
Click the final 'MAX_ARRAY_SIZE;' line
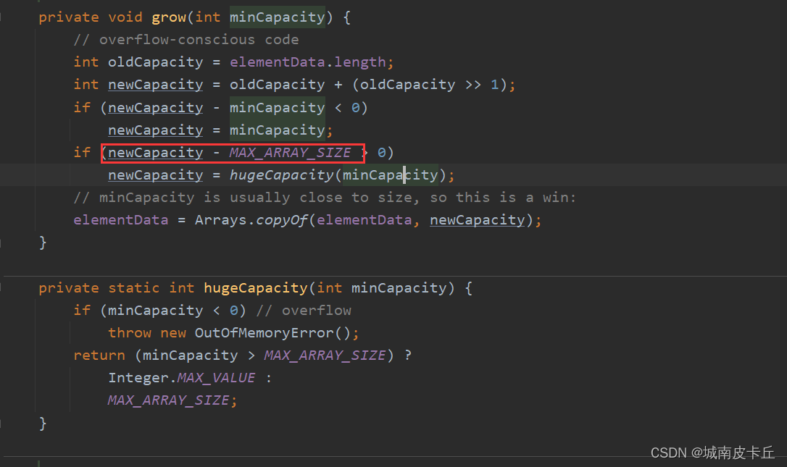(172, 400)
